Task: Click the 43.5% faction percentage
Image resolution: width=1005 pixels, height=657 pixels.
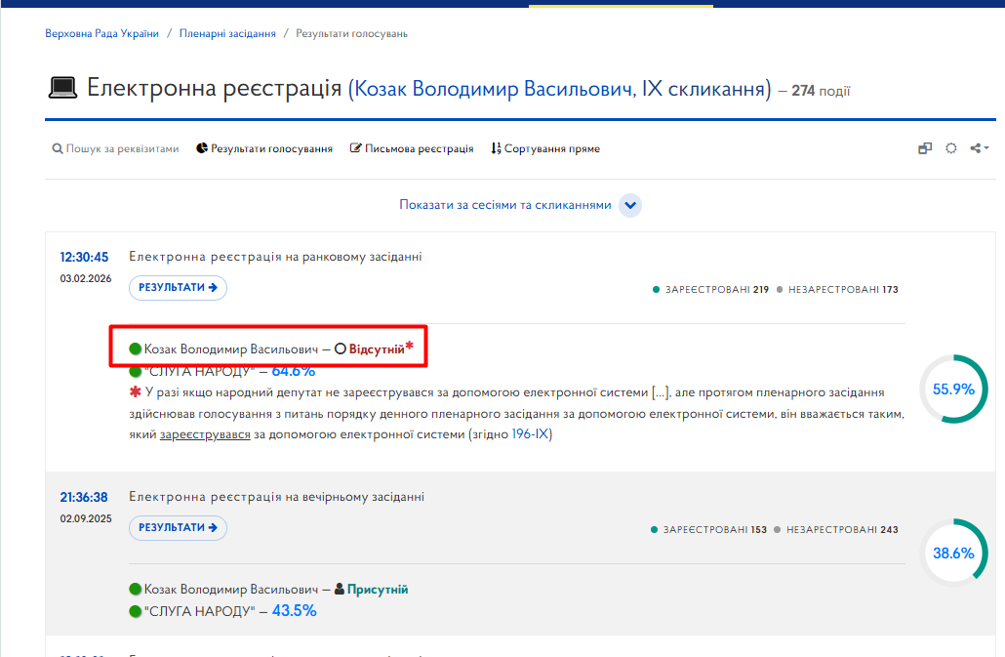Action: click(295, 611)
